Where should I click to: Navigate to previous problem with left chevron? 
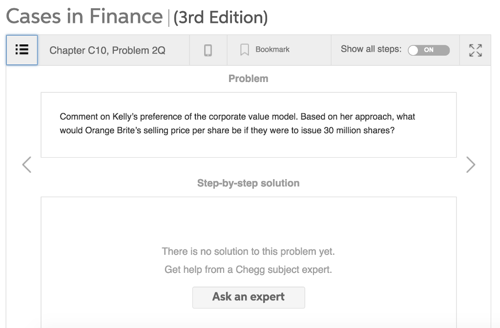27,164
